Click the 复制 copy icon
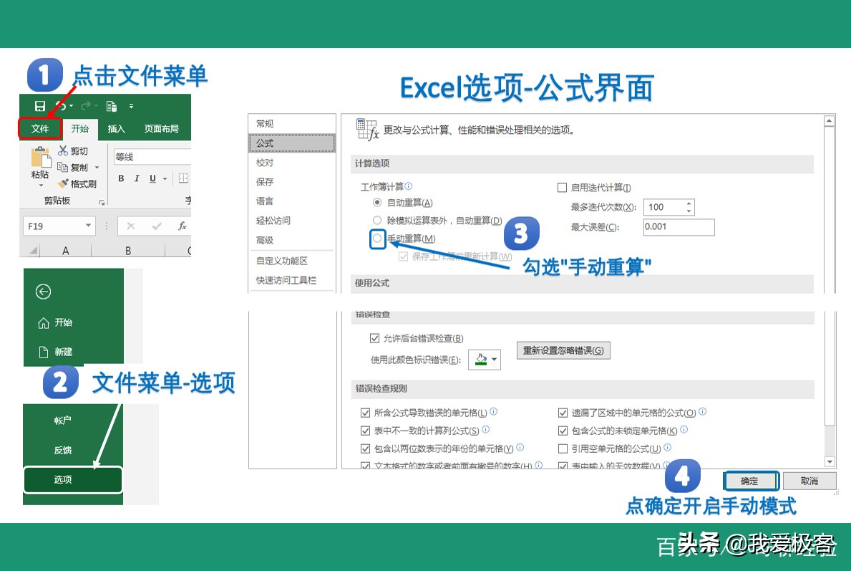The height and width of the screenshot is (571, 851). pos(62,167)
